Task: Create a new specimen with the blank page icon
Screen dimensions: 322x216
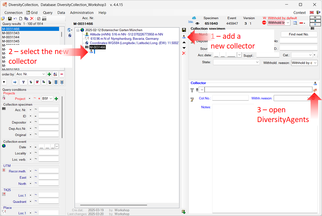Action: [20, 19]
